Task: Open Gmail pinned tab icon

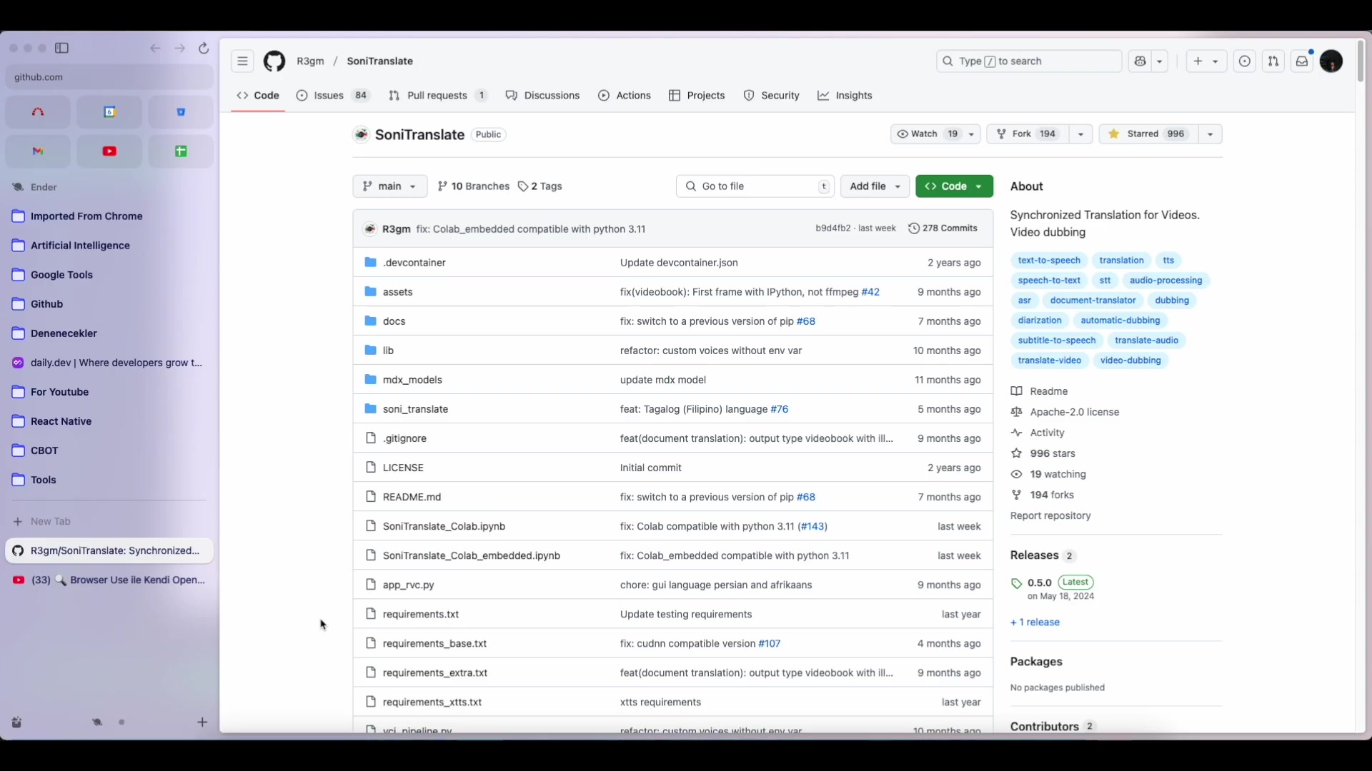Action: click(38, 151)
